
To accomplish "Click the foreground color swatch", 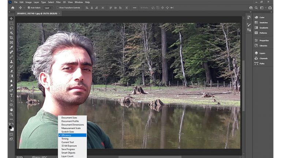I will pos(10,127).
